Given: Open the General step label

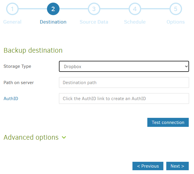Looking at the screenshot, I should coord(12,22).
